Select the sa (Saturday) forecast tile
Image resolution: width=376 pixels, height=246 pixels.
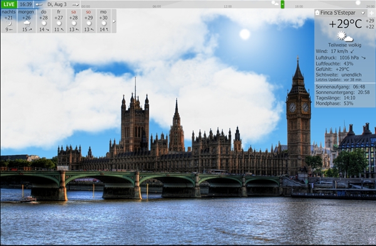point(73,21)
